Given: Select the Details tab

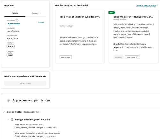Looking at the screenshot, I should [x=15, y=13].
